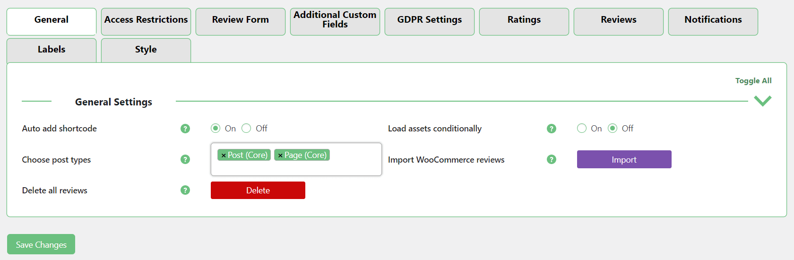794x260 pixels.
Task: Click Toggle All sections link
Action: [x=753, y=81]
